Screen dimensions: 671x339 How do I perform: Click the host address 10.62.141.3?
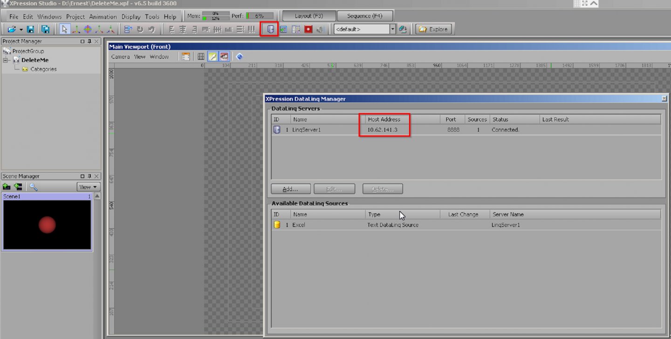[x=383, y=130]
